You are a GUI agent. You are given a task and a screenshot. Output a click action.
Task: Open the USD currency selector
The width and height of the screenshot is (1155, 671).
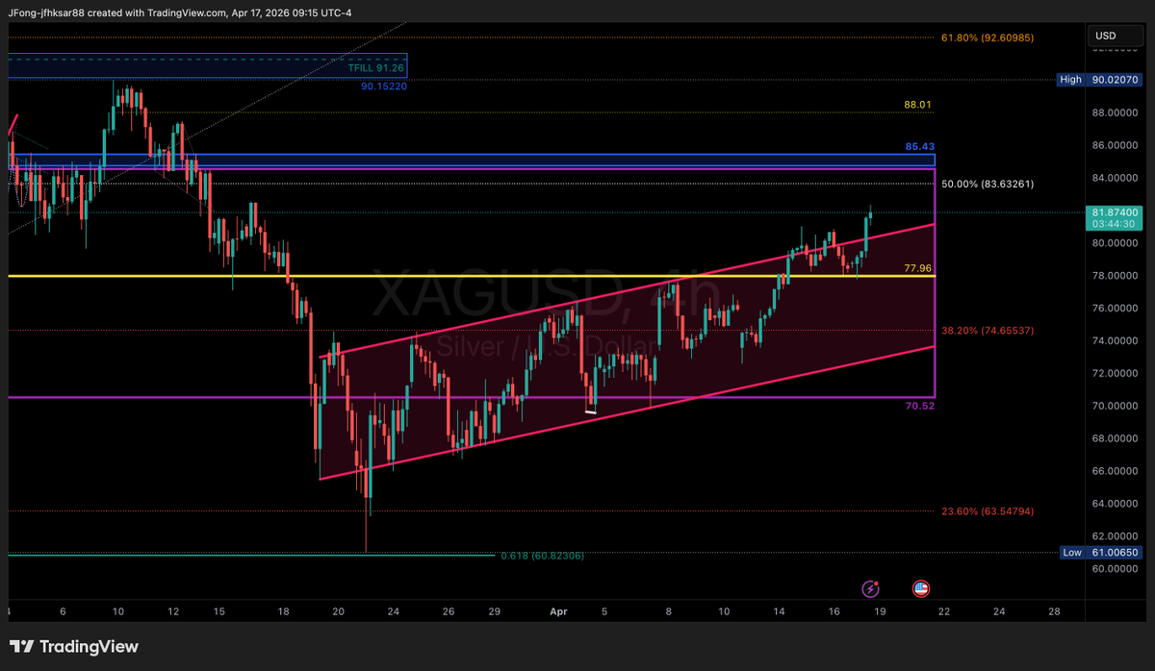click(x=1116, y=37)
